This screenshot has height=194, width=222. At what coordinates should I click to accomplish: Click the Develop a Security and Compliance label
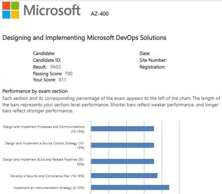click(x=47, y=176)
